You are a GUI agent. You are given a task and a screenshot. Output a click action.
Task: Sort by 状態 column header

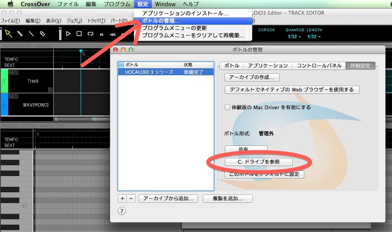click(x=197, y=65)
